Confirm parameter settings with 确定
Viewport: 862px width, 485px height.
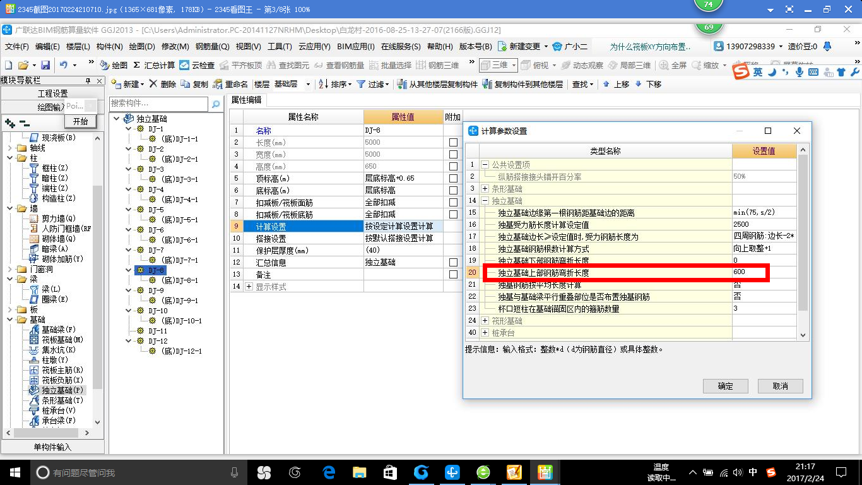(726, 386)
